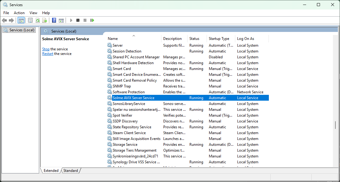The image size is (340, 182).
Task: Sort by the Description column header
Action: (x=174, y=38)
